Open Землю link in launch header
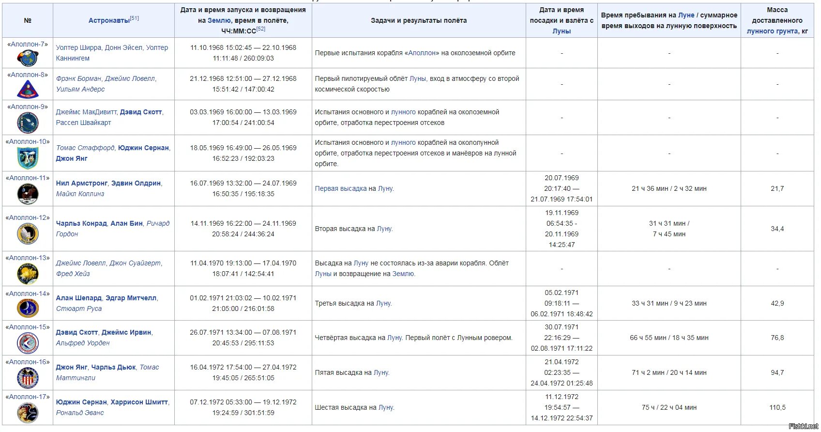This screenshot has width=821, height=432. [x=219, y=20]
